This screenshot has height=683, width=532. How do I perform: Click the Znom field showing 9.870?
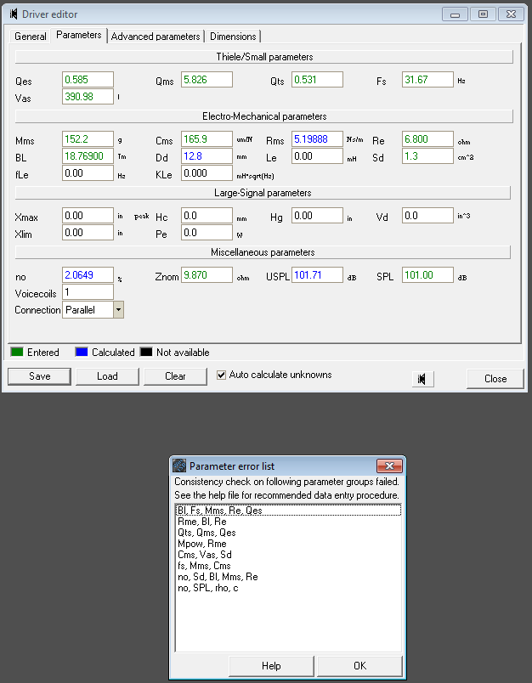[207, 275]
